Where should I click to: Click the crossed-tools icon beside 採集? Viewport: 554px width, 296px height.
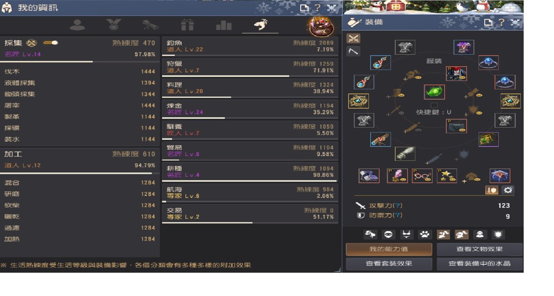[x=32, y=43]
